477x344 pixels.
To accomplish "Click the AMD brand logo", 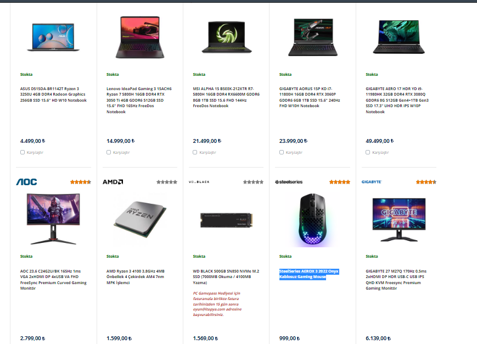I will tap(113, 182).
